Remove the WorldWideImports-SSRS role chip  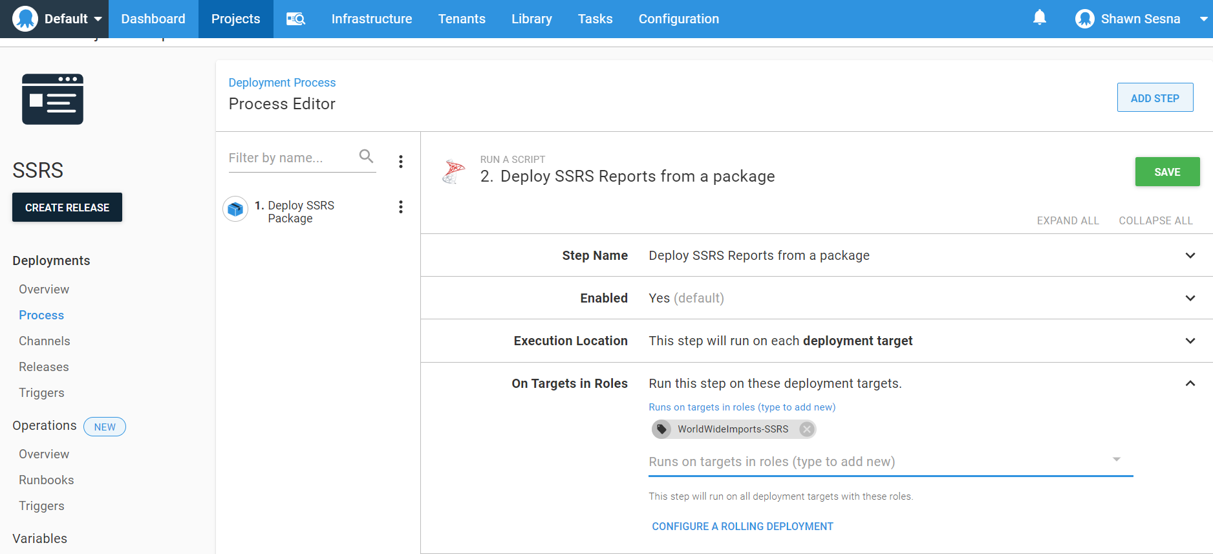pos(806,429)
